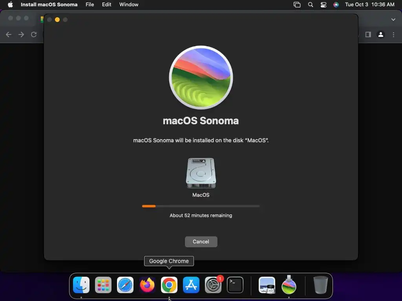Screen dimensions: 402x301
Task: Open Control Center in menu bar
Action: click(x=323, y=5)
